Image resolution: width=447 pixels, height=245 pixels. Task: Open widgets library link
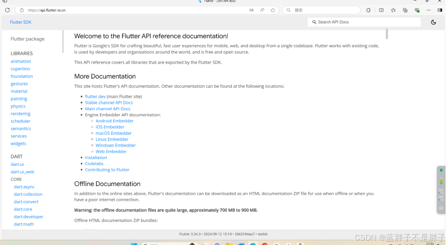[18, 143]
